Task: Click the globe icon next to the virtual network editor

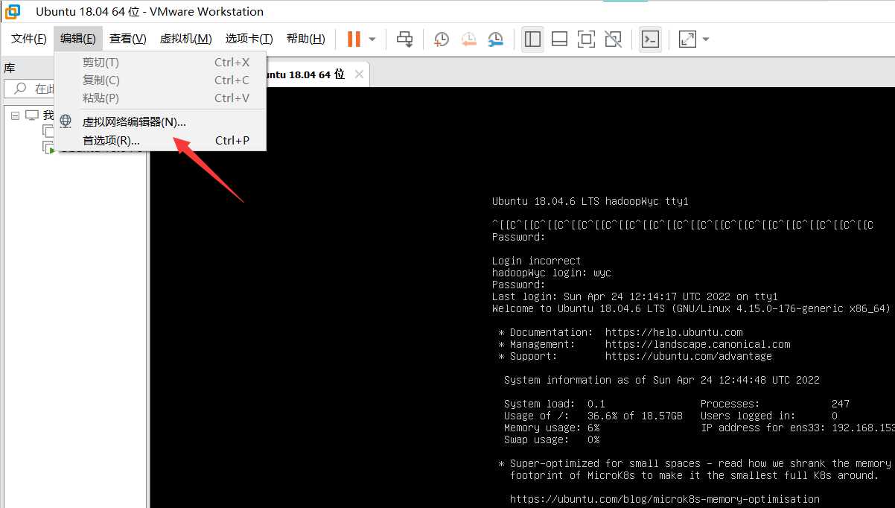Action: [66, 121]
